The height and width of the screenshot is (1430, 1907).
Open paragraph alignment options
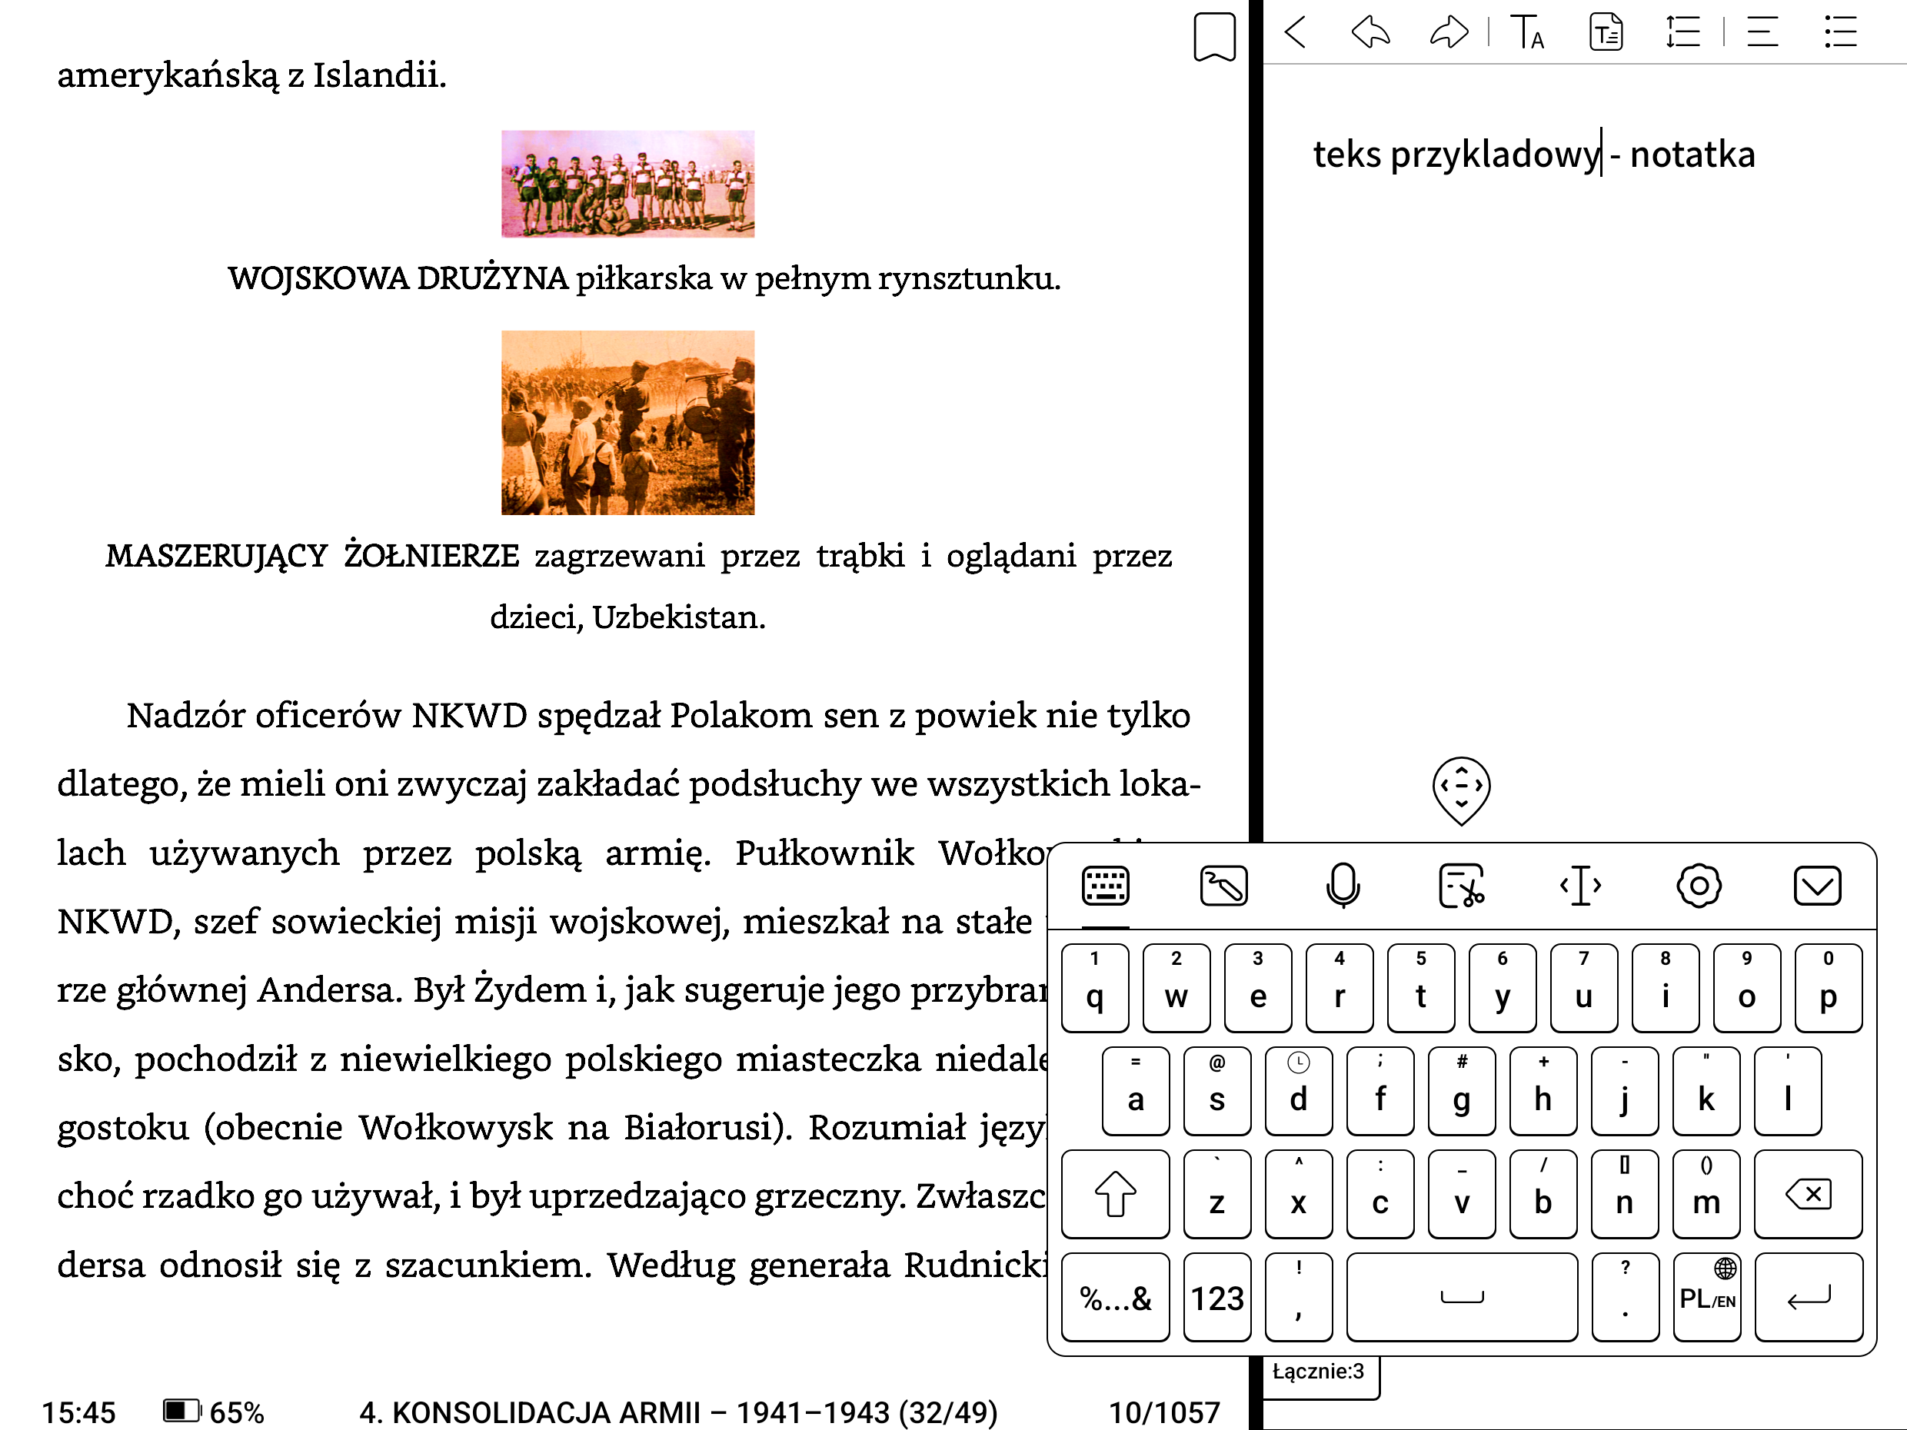pos(1762,33)
